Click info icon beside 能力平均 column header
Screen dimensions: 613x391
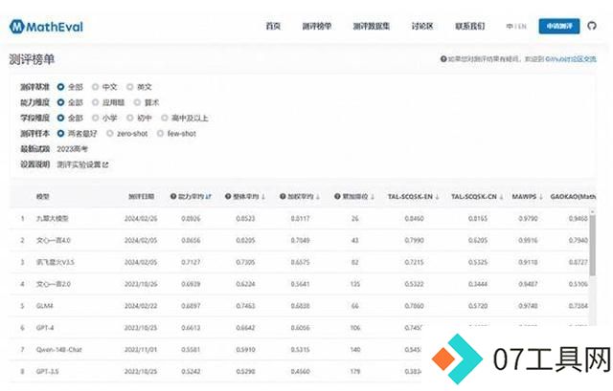pyautogui.click(x=173, y=196)
